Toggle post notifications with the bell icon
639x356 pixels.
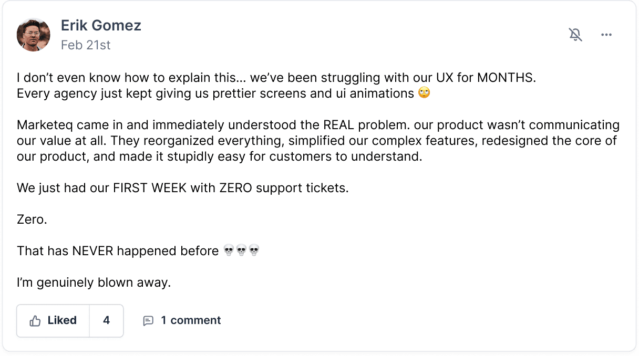tap(575, 35)
